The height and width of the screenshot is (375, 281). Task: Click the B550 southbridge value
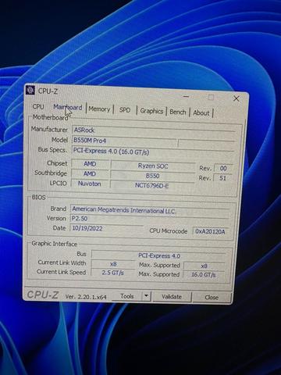(152, 176)
